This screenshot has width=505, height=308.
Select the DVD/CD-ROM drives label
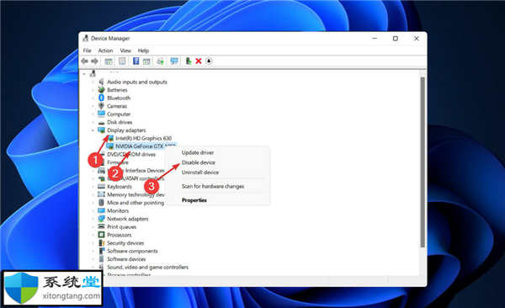(x=131, y=154)
